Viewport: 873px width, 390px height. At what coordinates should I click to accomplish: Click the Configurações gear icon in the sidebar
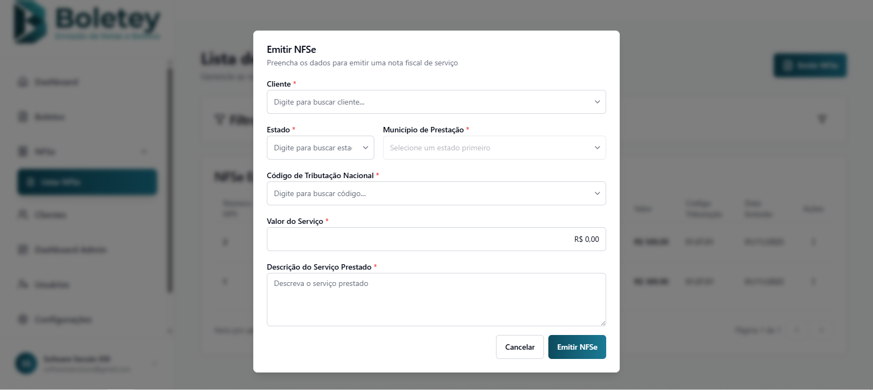(x=23, y=319)
